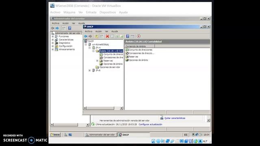The height and width of the screenshot is (146, 260).
Task: Open Acción menu in DHCP window
Action: tap(98, 31)
